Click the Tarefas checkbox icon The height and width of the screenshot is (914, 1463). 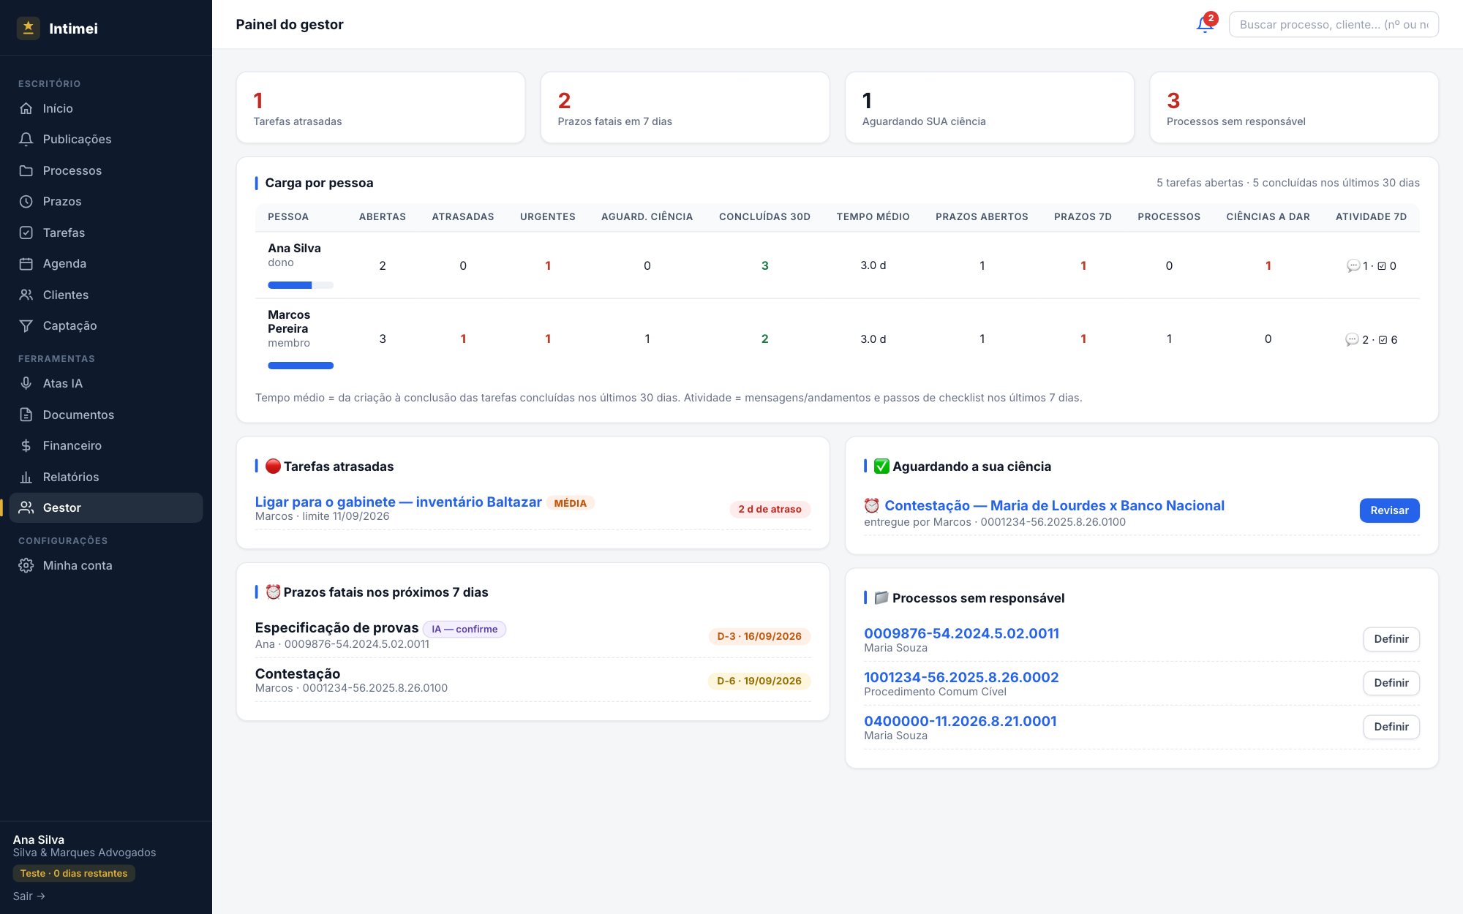(x=26, y=233)
